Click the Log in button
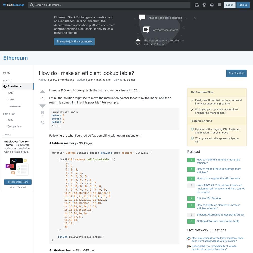Image resolution: width=253 pixels, height=253 pixels. (230, 5)
